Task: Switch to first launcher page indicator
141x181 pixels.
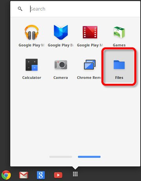Action: tap(61, 157)
